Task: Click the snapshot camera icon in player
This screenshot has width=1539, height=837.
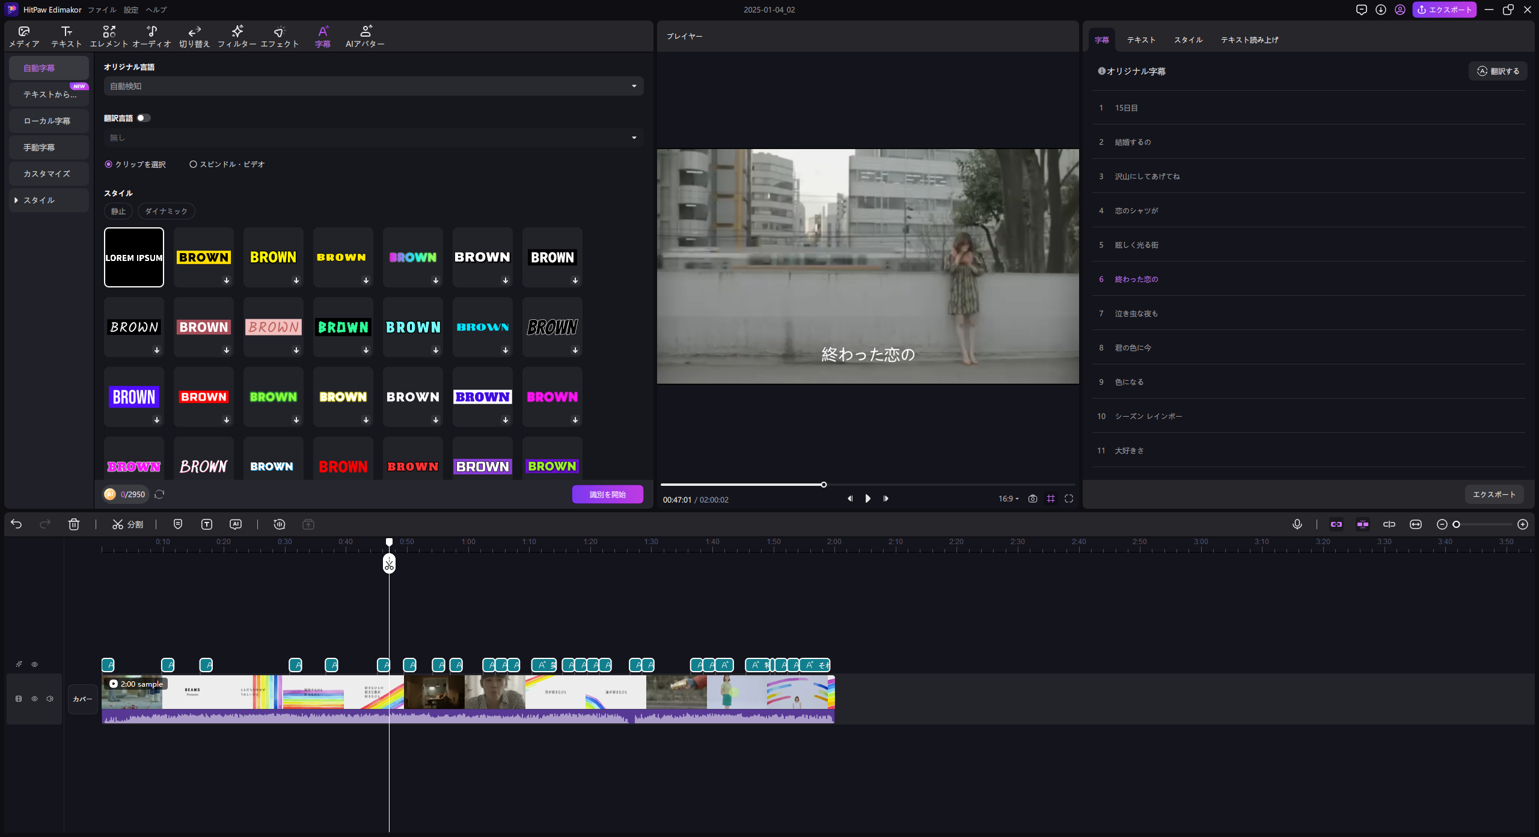Action: click(1033, 498)
